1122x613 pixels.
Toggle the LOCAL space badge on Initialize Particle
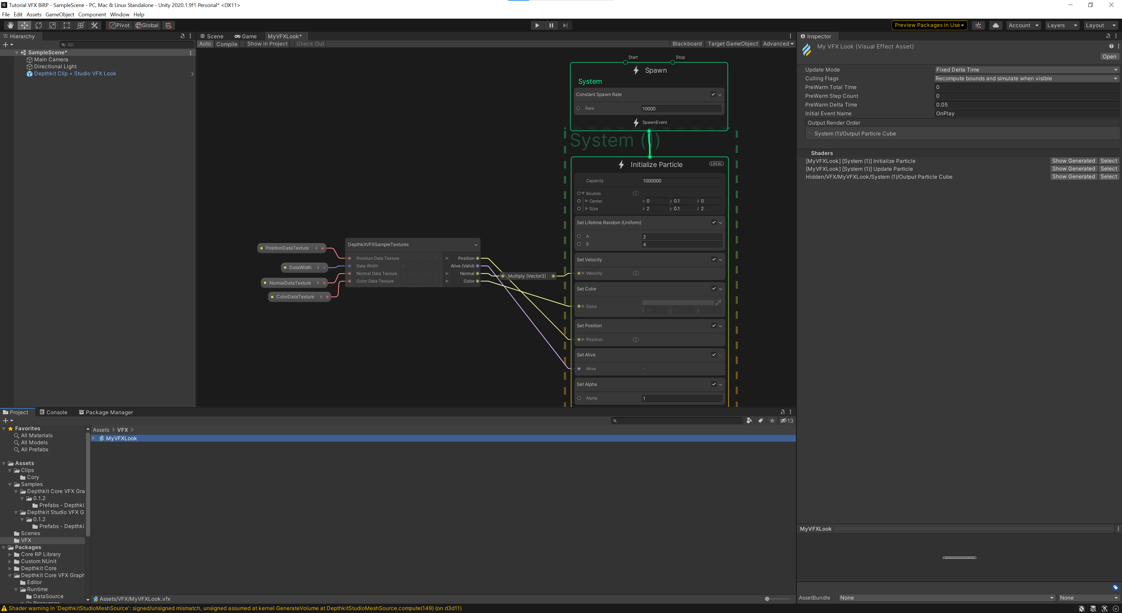tap(716, 163)
